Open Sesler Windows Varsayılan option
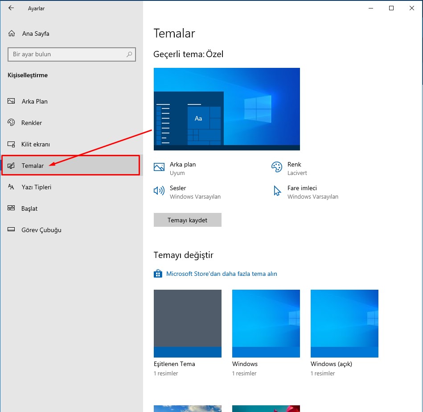Image resolution: width=423 pixels, height=412 pixels. tap(187, 192)
